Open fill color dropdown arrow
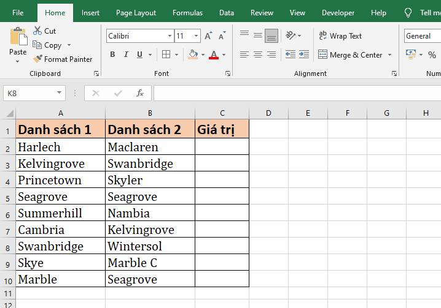 [203, 54]
